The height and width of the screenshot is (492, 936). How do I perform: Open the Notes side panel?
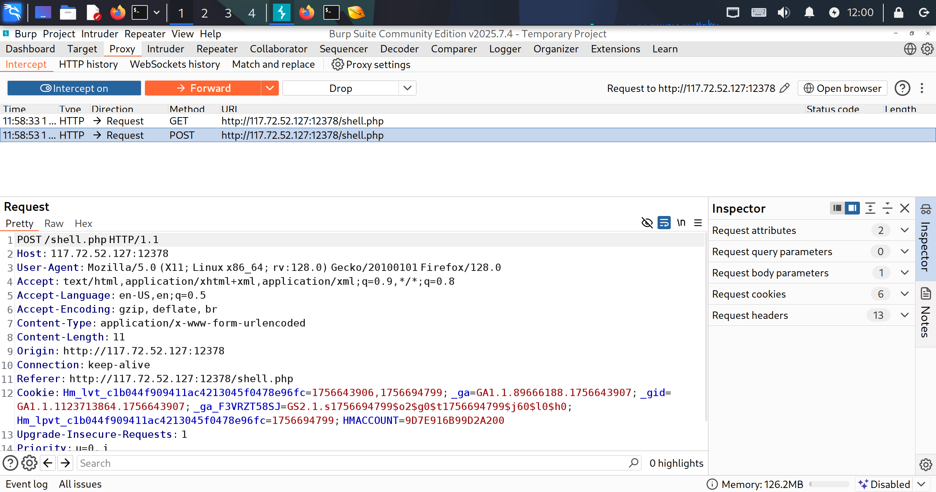click(x=926, y=314)
